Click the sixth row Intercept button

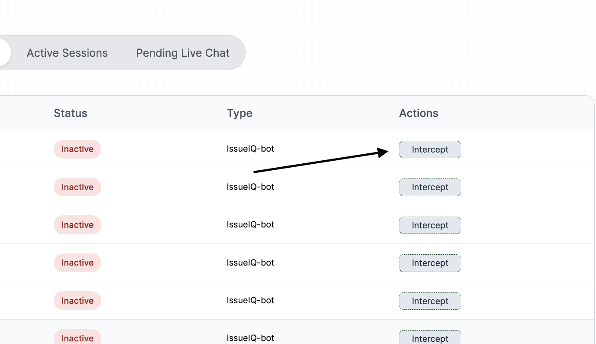[x=430, y=338]
